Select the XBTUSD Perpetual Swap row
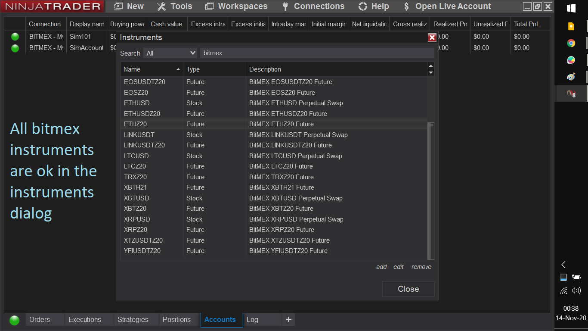588x331 pixels. click(x=274, y=198)
